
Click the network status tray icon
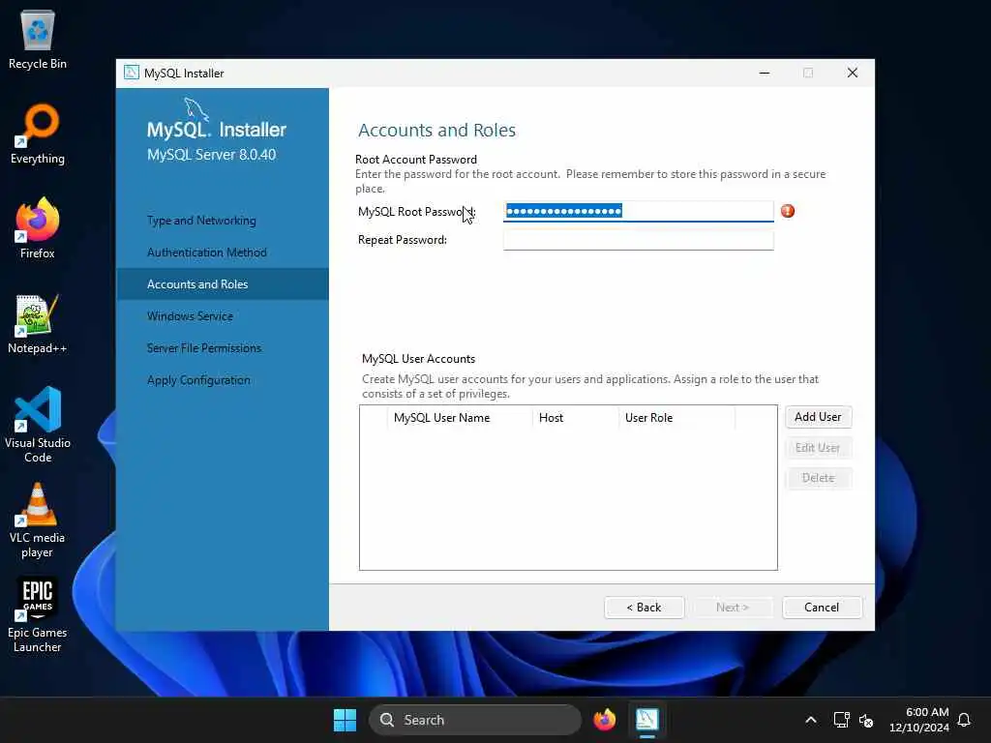click(841, 720)
